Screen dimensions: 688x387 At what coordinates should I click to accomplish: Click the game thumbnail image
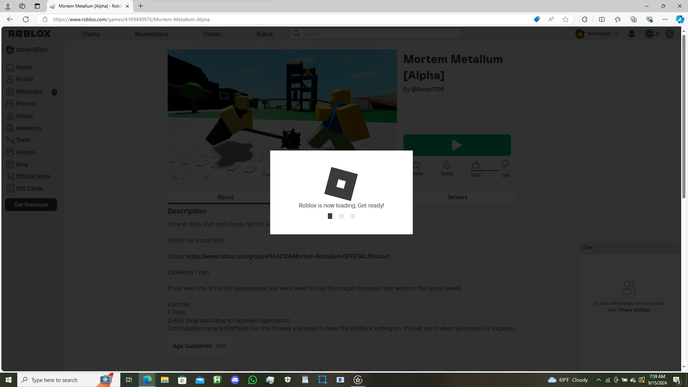(282, 114)
